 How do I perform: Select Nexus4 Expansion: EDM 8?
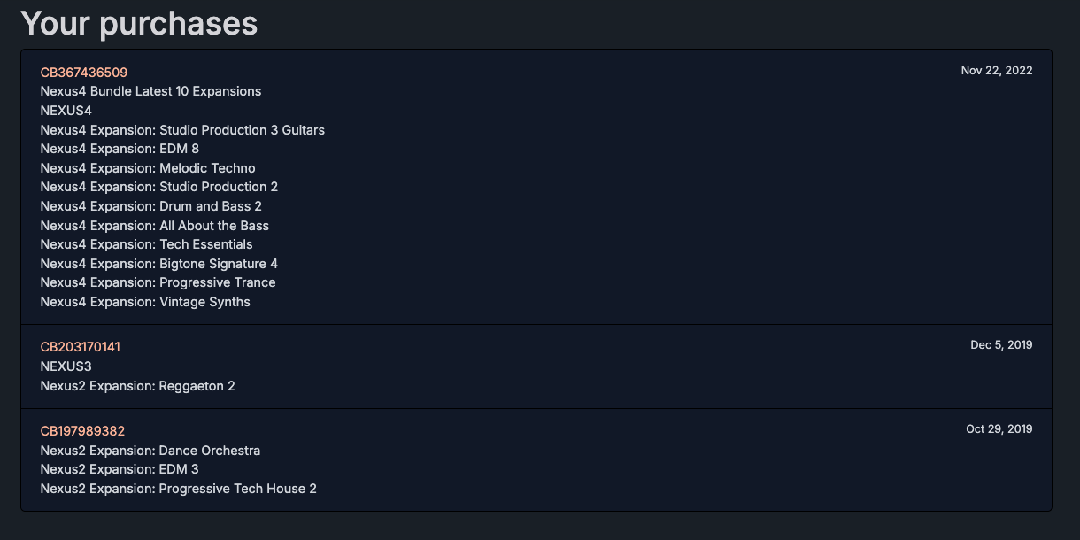[x=120, y=149]
